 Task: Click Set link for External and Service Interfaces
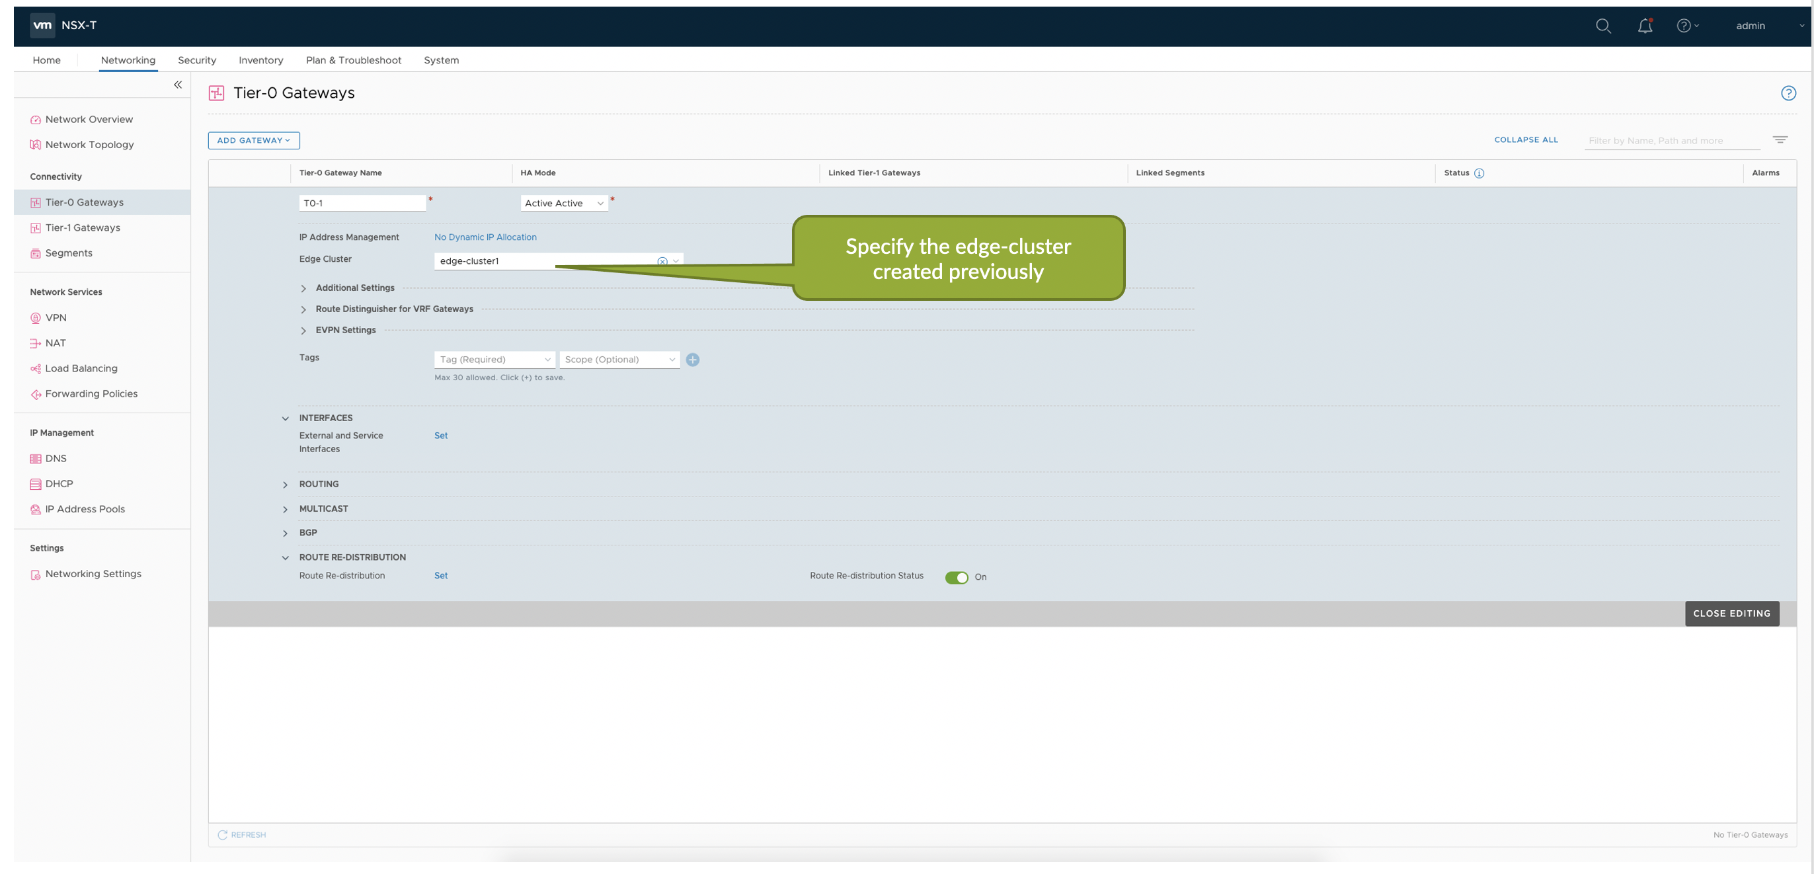441,436
